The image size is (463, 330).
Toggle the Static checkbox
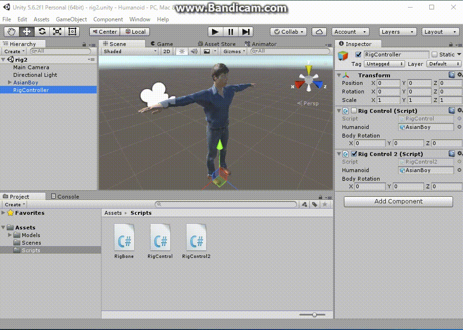point(434,55)
